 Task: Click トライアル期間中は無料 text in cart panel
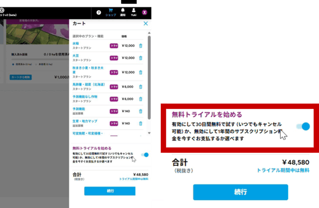click(x=134, y=179)
